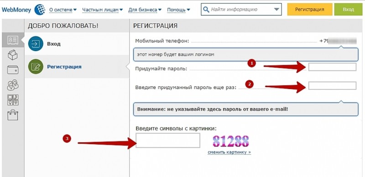365x177 pixels.
Task: Click the WebMoney globe logo
Action: tap(40, 9)
